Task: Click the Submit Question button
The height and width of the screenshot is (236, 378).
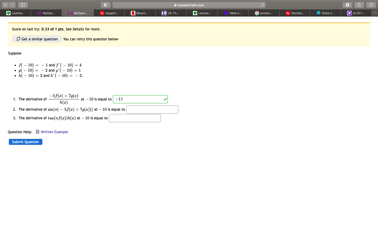Action: pos(25,142)
